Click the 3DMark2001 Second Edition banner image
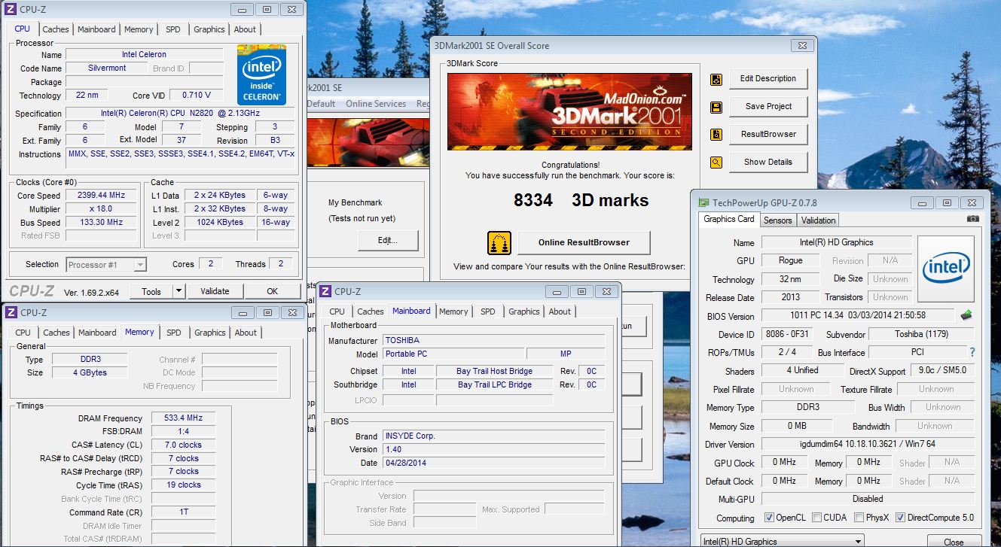 569,111
